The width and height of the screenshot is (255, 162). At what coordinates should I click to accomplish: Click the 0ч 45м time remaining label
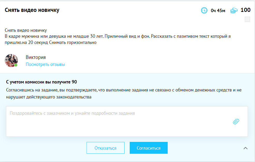pos(218,11)
